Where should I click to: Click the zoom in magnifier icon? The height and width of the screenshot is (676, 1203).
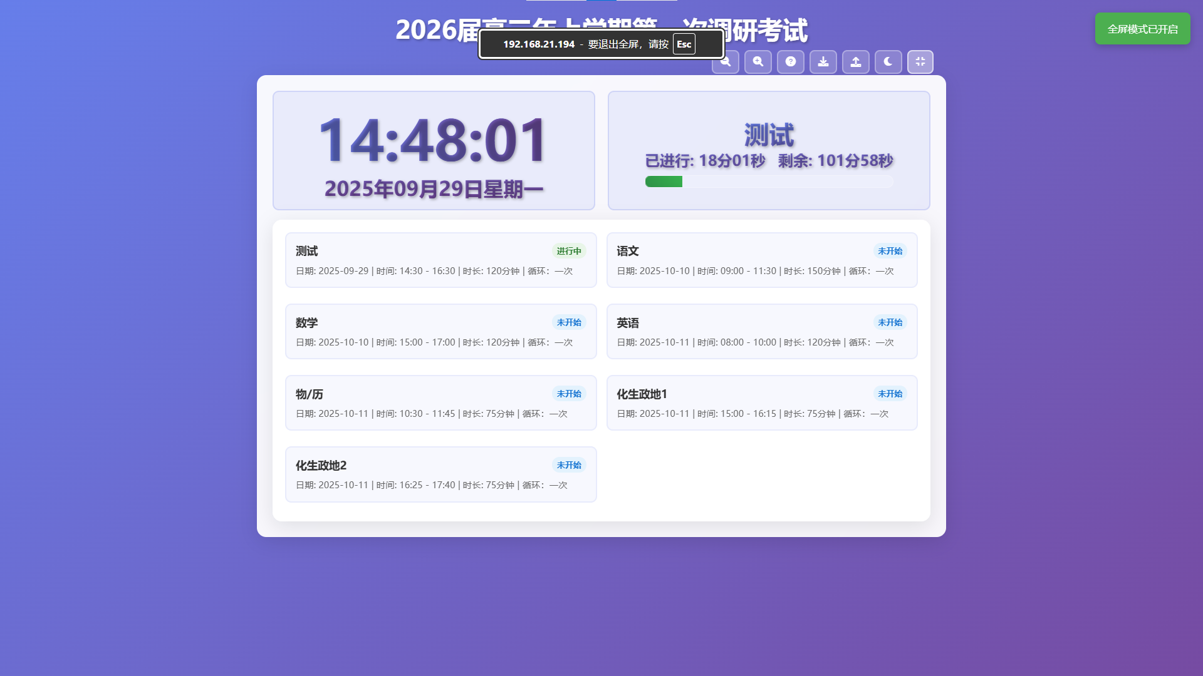[x=758, y=62]
